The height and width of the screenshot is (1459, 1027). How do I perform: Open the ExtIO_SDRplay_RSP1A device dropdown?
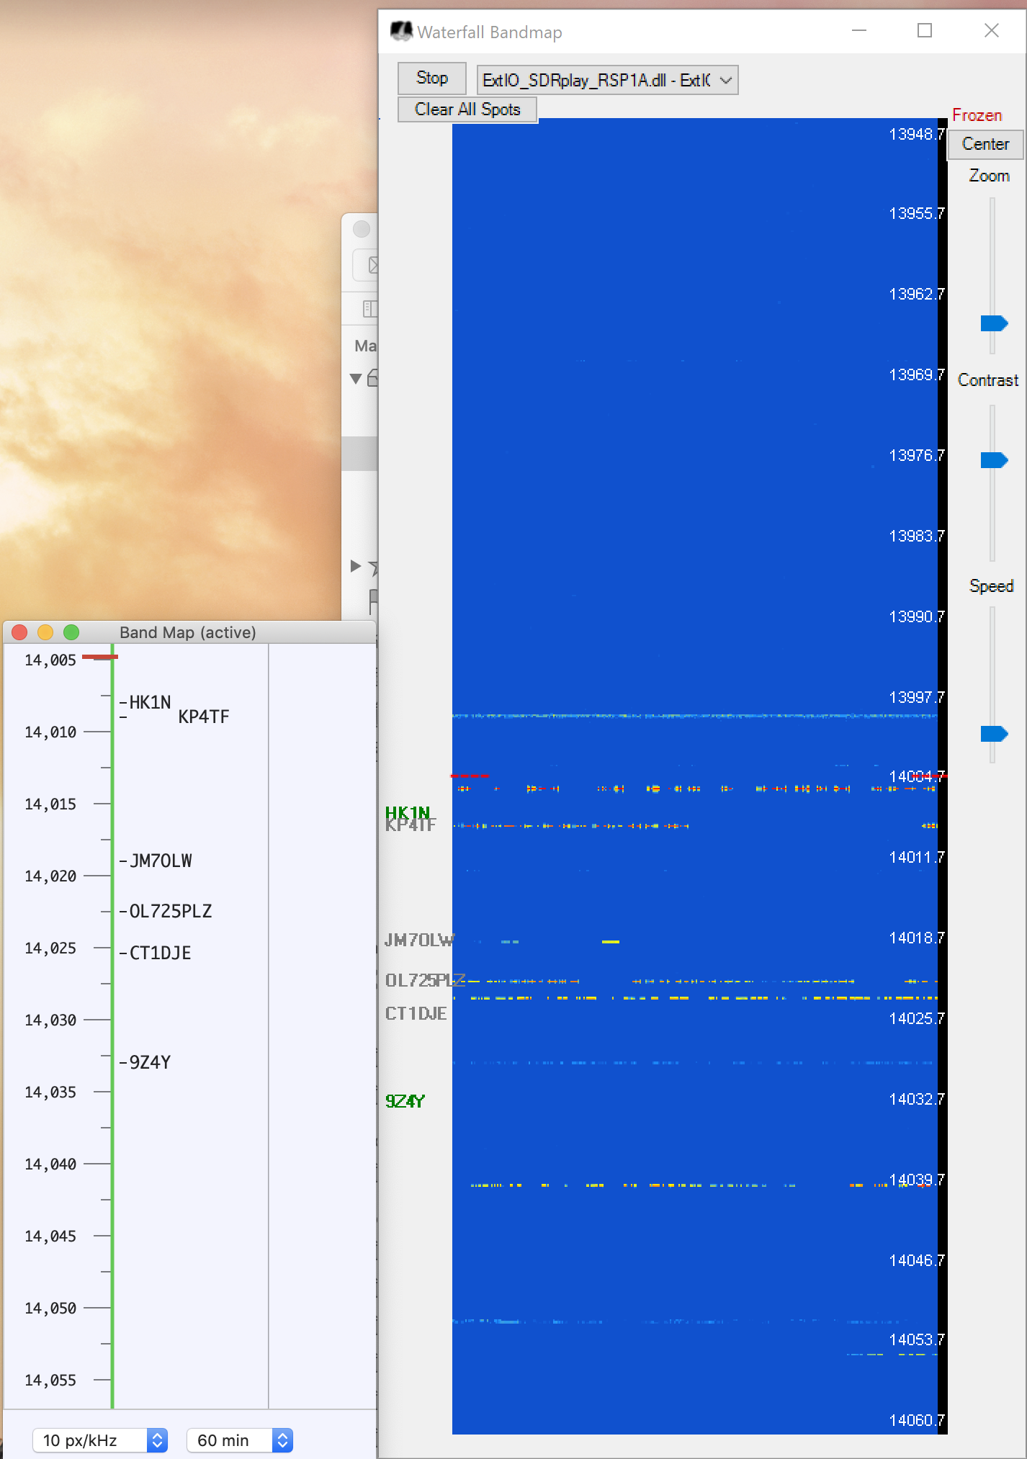tap(607, 80)
